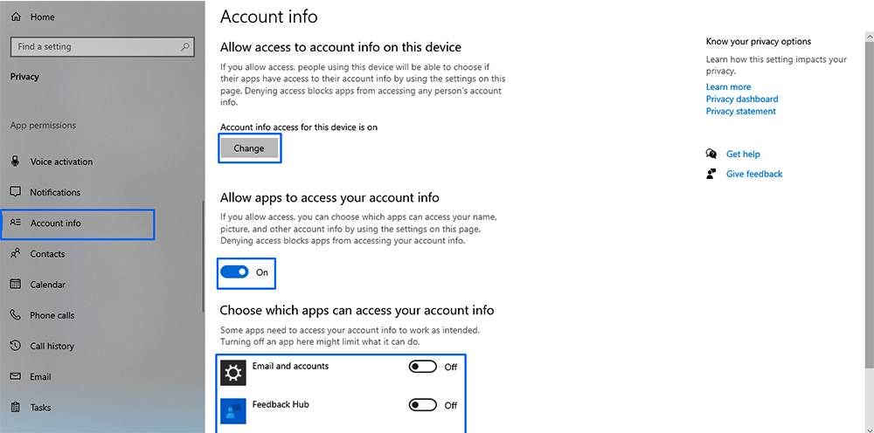The height and width of the screenshot is (433, 874).
Task: Click the Get help link
Action: (743, 154)
